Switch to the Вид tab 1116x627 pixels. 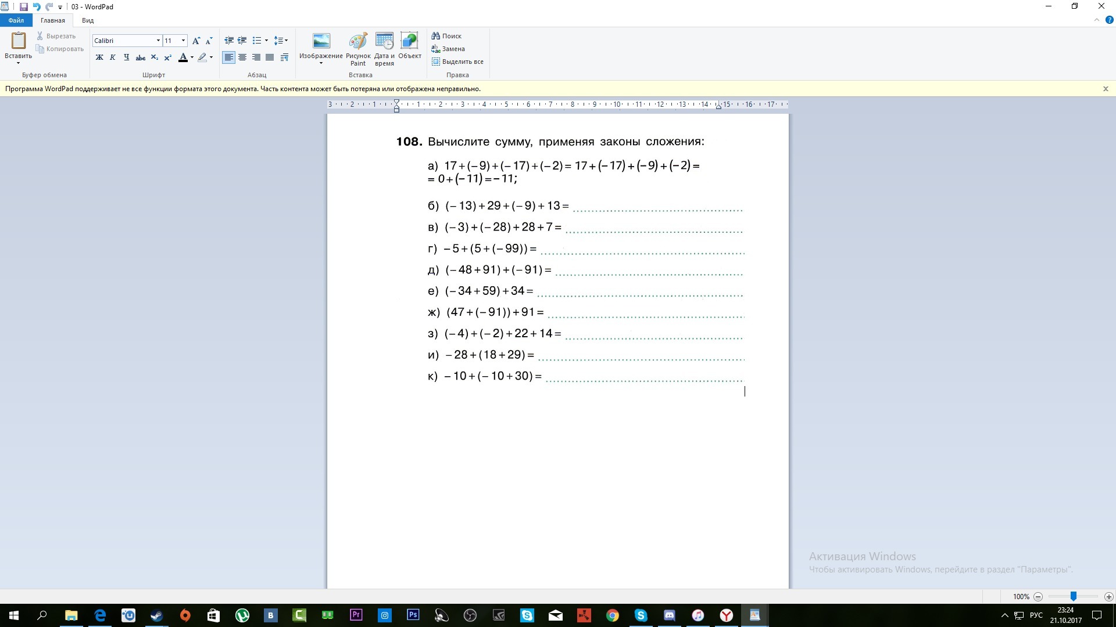[88, 20]
